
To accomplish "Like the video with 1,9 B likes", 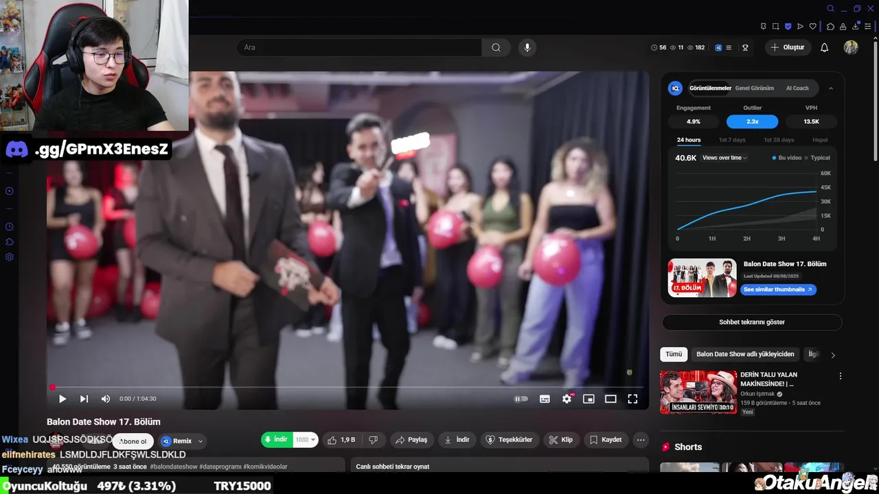I will point(341,440).
